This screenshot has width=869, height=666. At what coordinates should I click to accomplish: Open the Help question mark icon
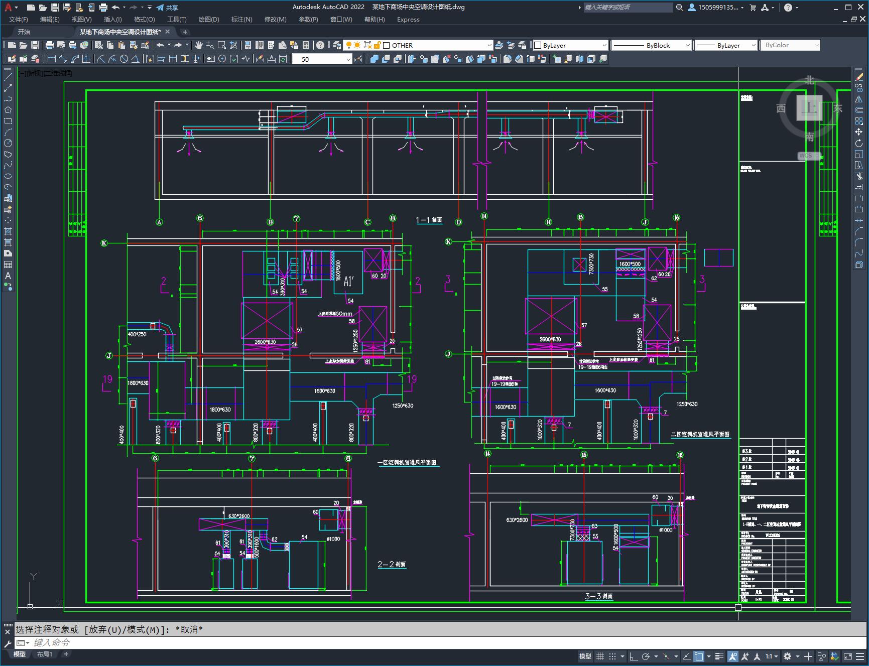click(320, 45)
